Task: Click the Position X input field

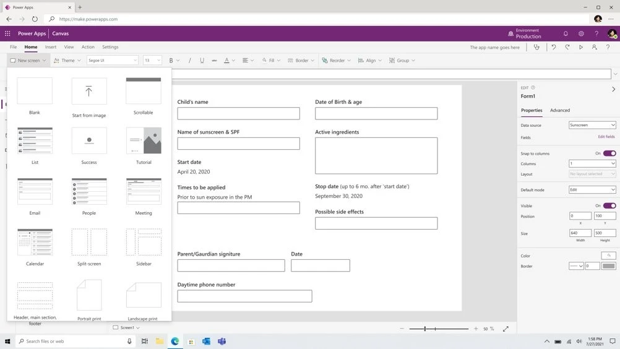Action: [x=580, y=216]
